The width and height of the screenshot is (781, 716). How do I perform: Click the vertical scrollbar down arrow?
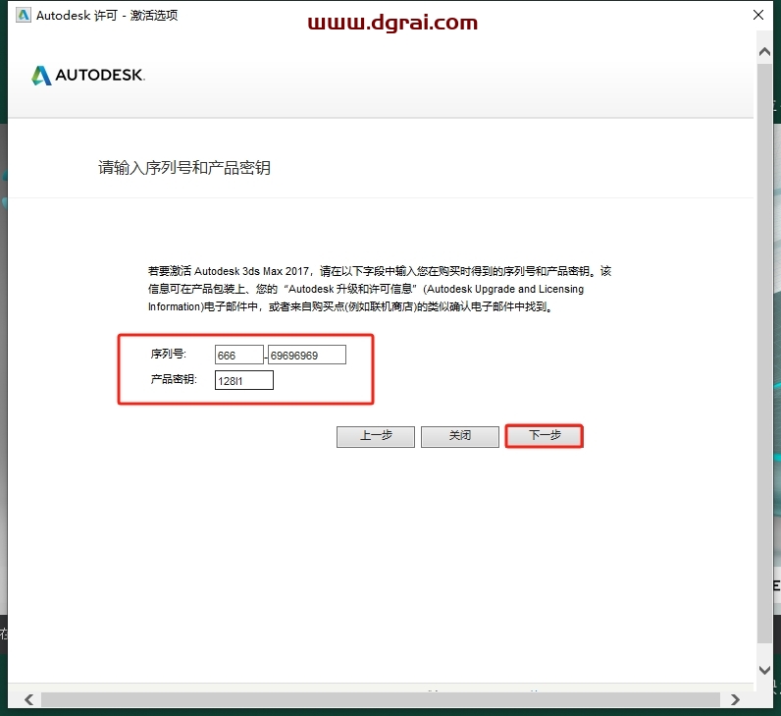pos(764,670)
